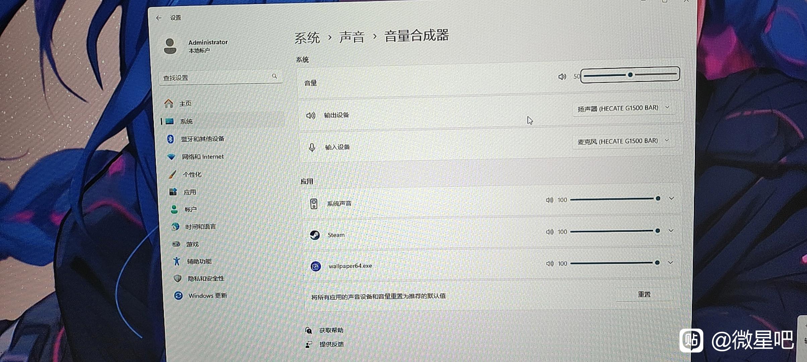Image resolution: width=807 pixels, height=362 pixels.
Task: Mute 系统声音 with its speaker icon
Action: click(x=549, y=200)
